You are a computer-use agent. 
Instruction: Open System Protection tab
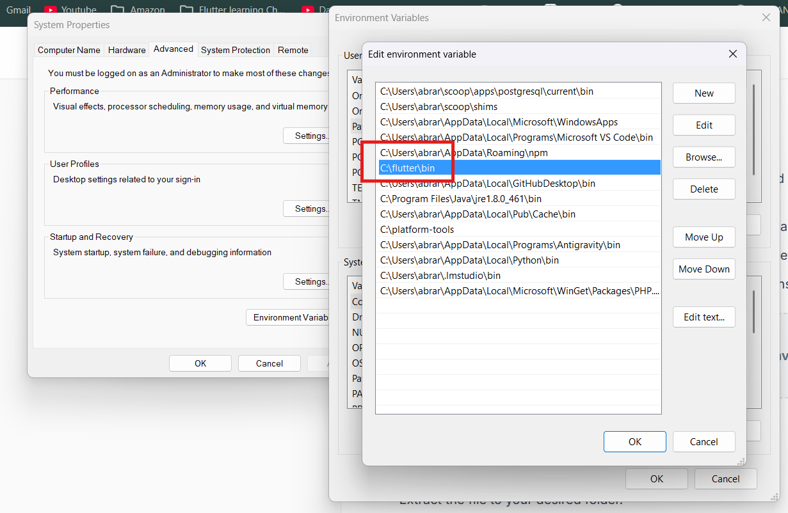point(236,50)
